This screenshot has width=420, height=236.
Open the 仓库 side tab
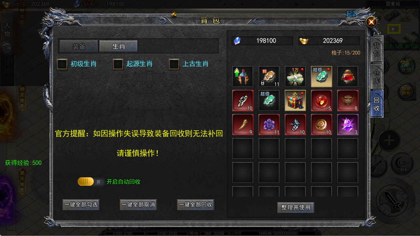point(377,77)
